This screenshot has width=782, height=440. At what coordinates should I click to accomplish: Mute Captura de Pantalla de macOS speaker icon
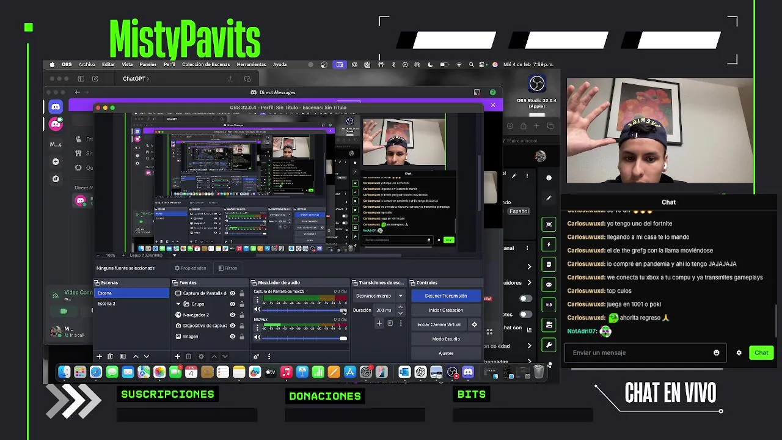257,310
